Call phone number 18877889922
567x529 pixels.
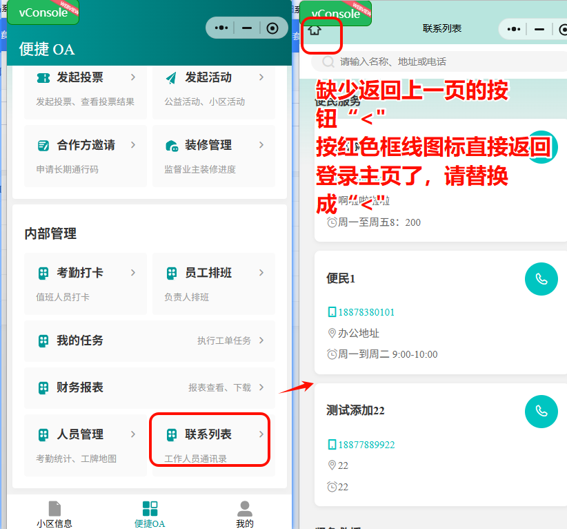[366, 445]
